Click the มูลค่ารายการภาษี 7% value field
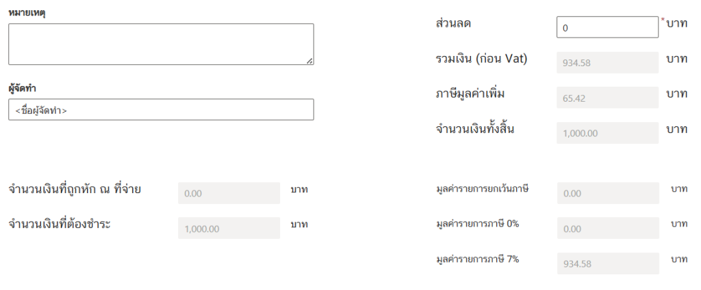 (608, 263)
